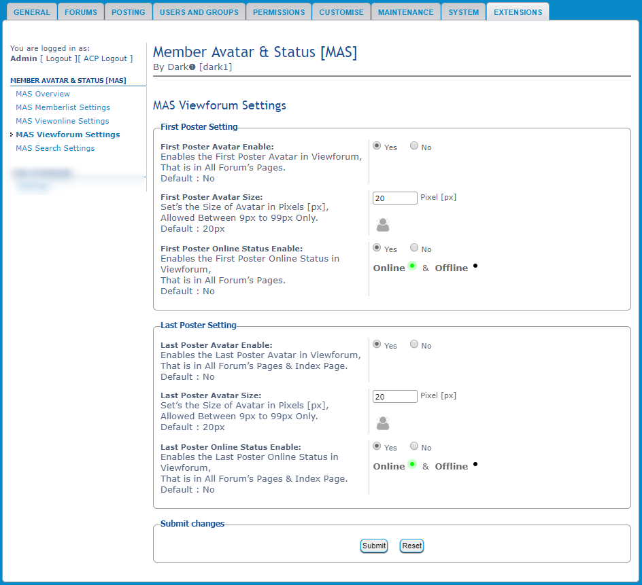Open MAS Memberlist Settings in sidebar
This screenshot has height=585, width=642.
(63, 107)
